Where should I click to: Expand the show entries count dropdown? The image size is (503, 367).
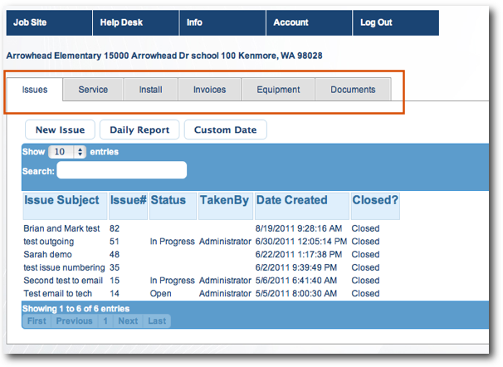click(x=67, y=152)
